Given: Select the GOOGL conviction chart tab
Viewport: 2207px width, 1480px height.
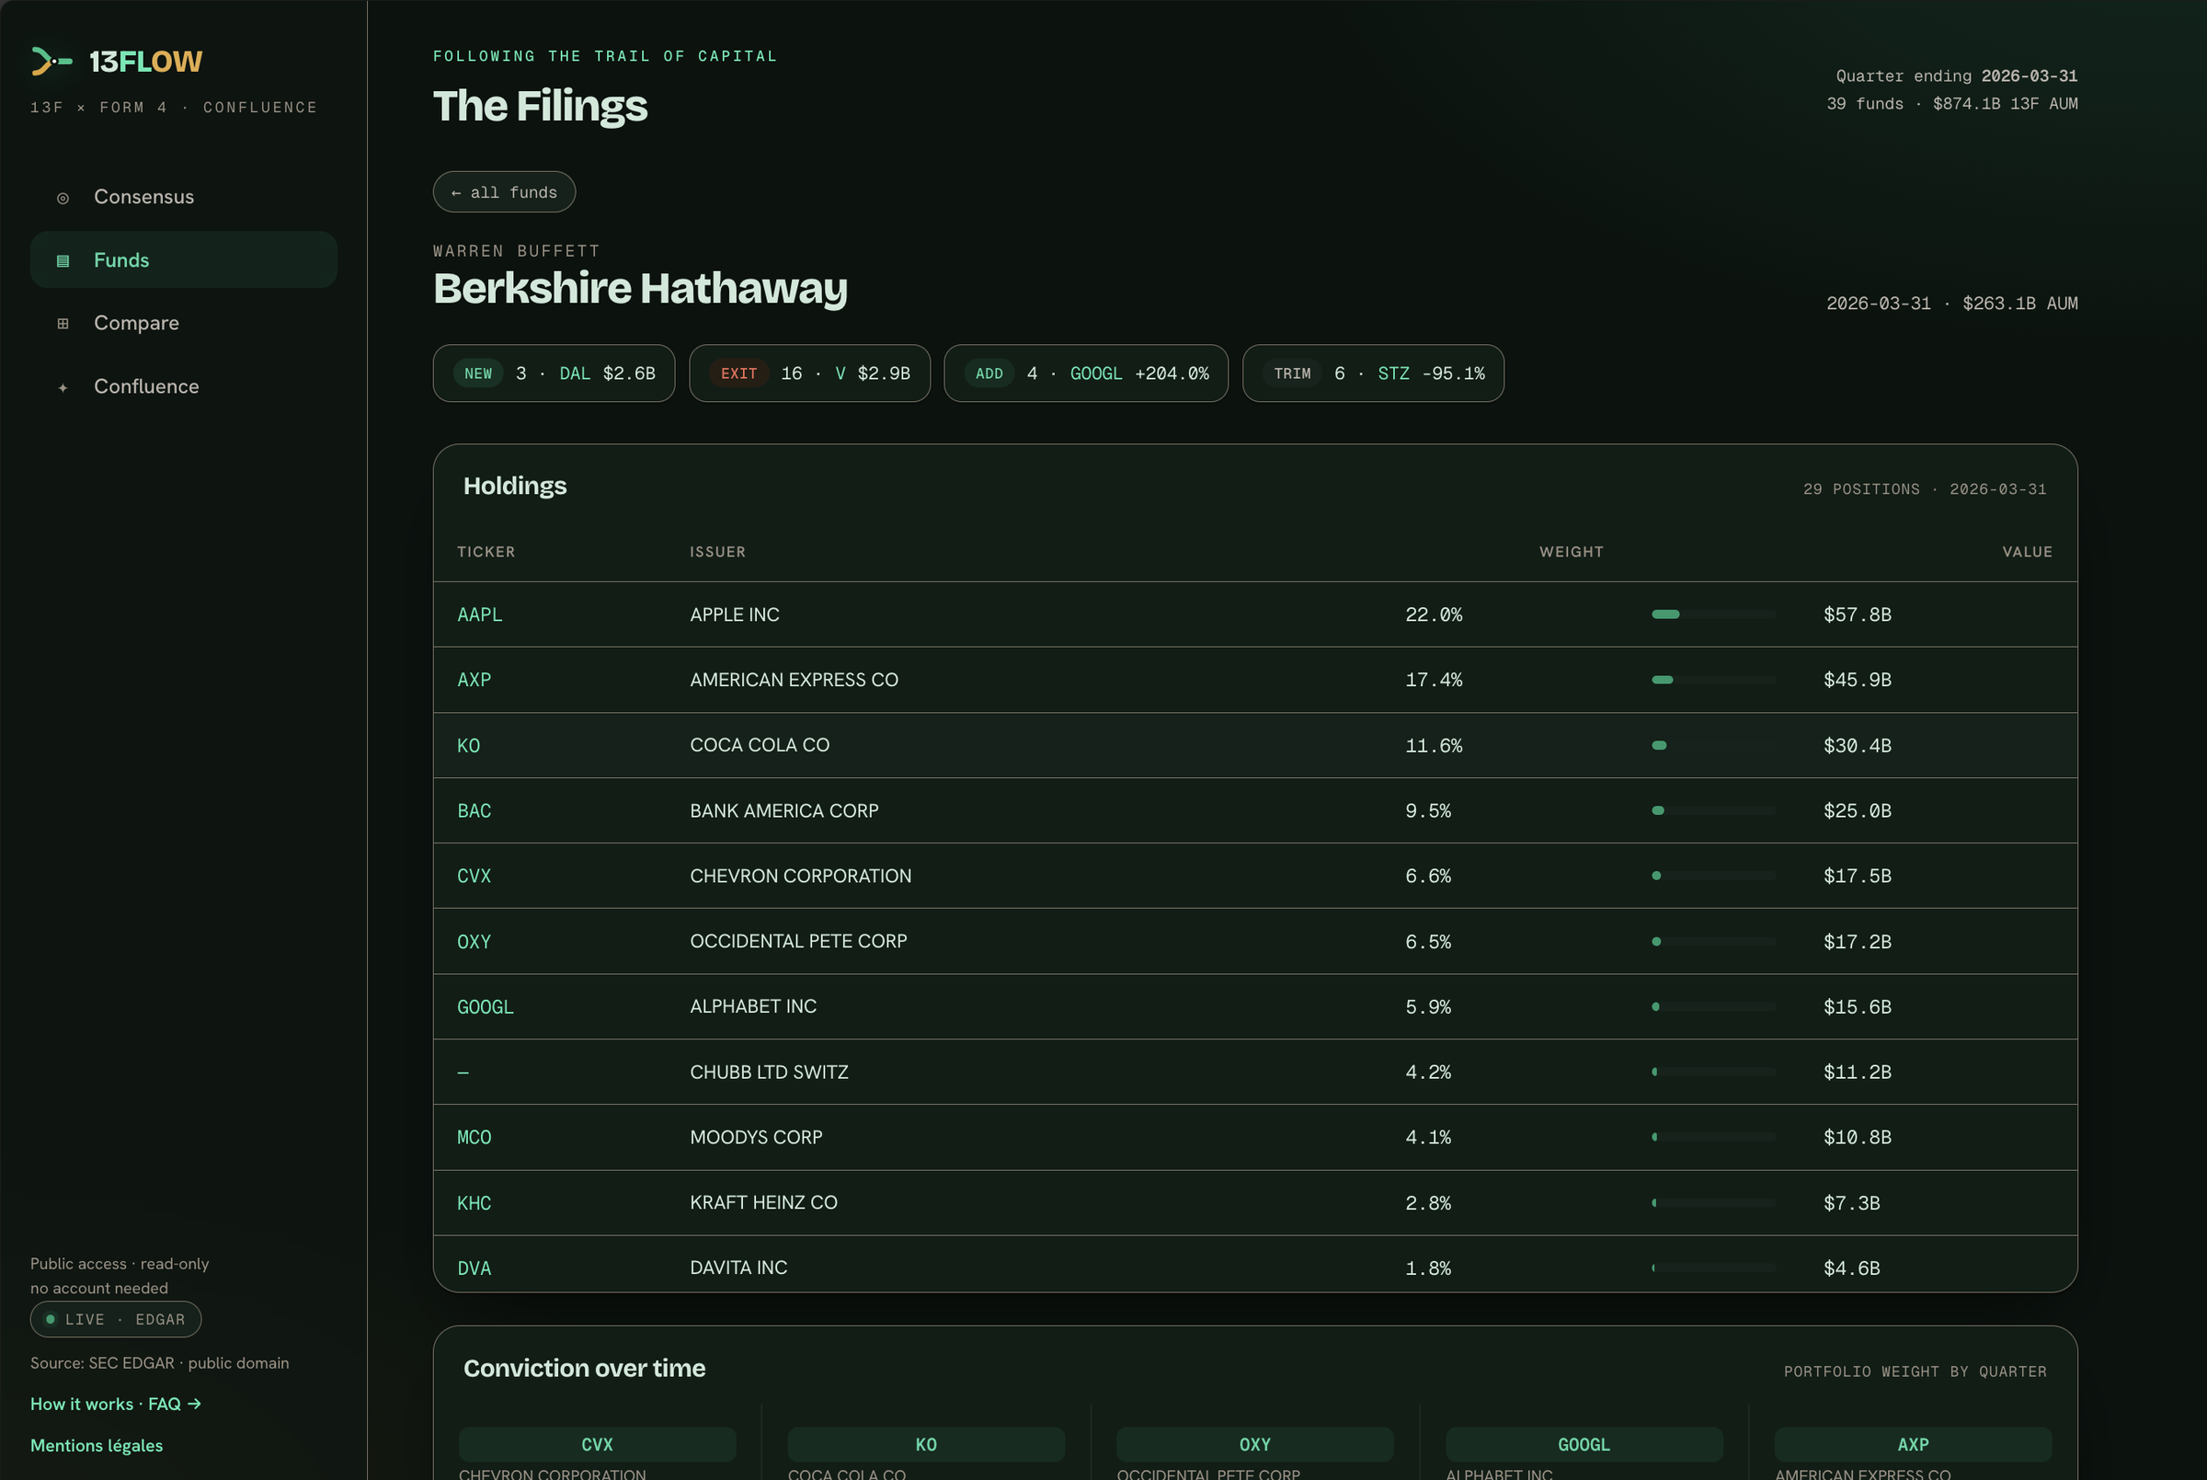Looking at the screenshot, I should (1584, 1444).
